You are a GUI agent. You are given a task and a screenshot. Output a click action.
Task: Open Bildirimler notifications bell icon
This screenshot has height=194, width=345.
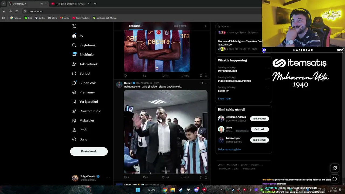click(x=74, y=54)
